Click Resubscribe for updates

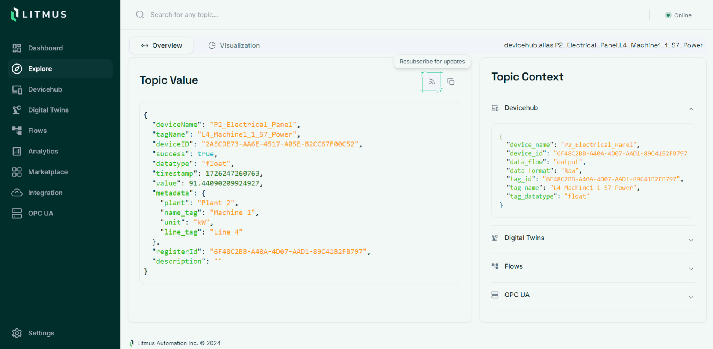(x=432, y=62)
